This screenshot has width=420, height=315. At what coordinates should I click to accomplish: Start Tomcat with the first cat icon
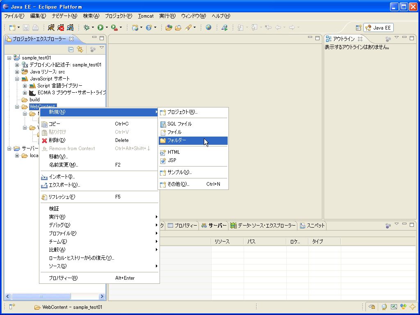[51, 27]
